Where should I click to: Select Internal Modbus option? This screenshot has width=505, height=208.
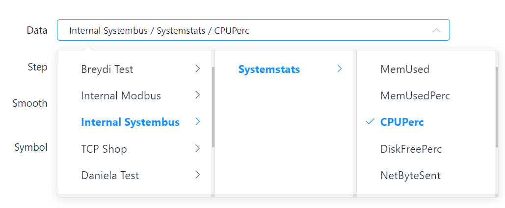(121, 96)
